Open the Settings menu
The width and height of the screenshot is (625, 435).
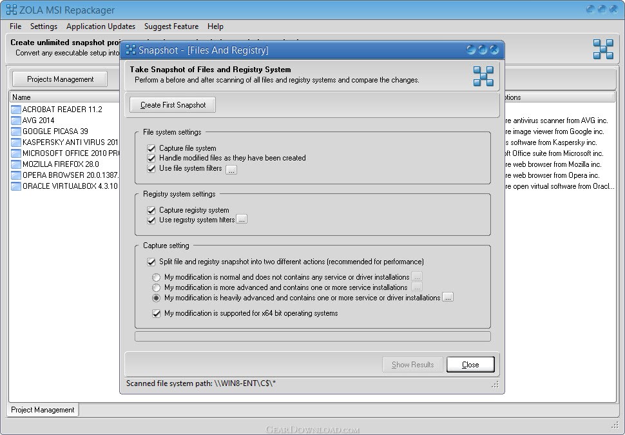[x=44, y=26]
